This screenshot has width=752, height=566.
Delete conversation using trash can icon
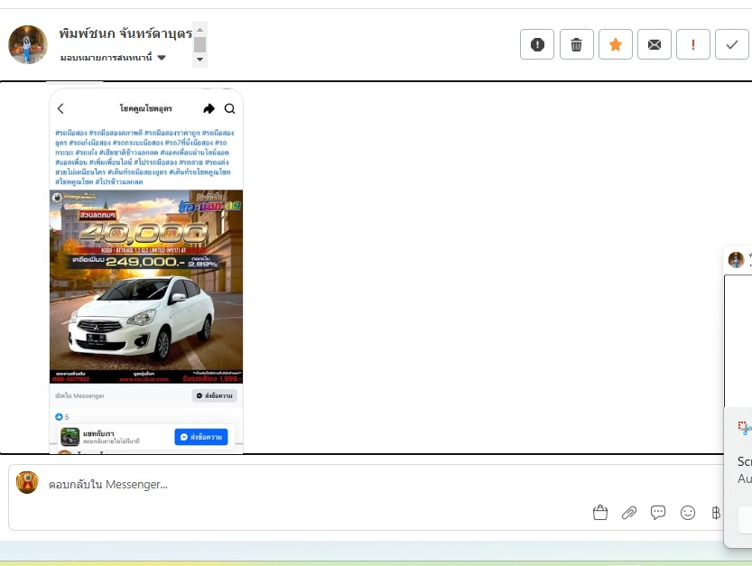pyautogui.click(x=577, y=44)
